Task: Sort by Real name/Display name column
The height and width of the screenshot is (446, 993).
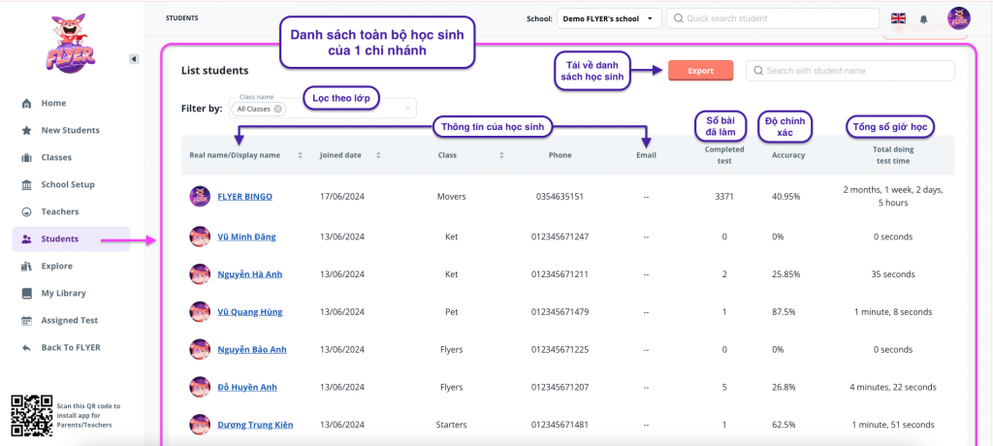Action: [301, 155]
